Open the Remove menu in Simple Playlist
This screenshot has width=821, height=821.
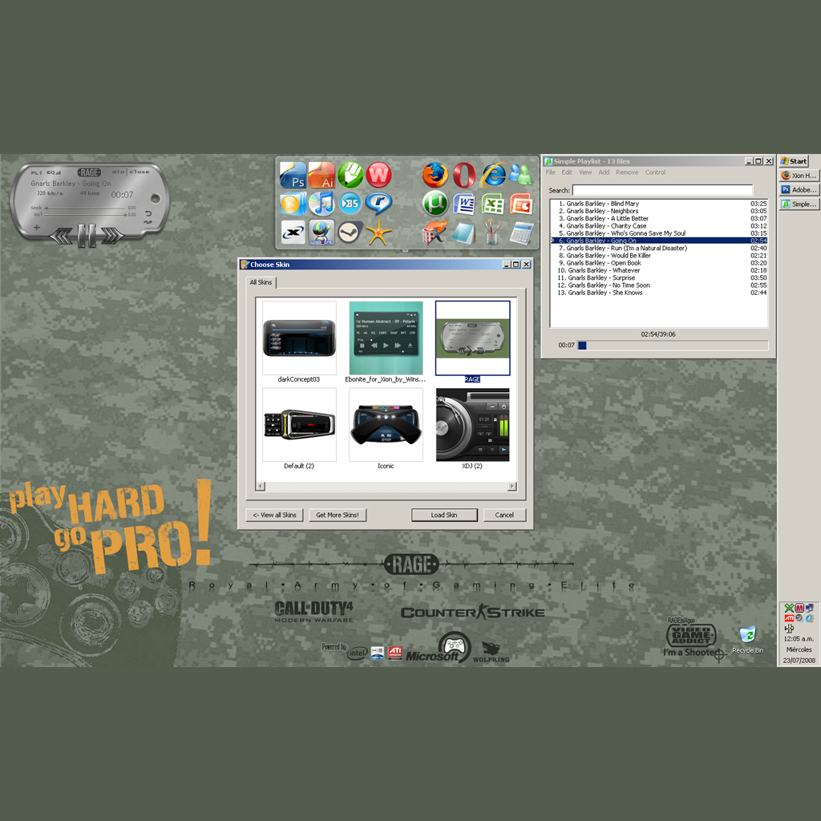(x=627, y=172)
